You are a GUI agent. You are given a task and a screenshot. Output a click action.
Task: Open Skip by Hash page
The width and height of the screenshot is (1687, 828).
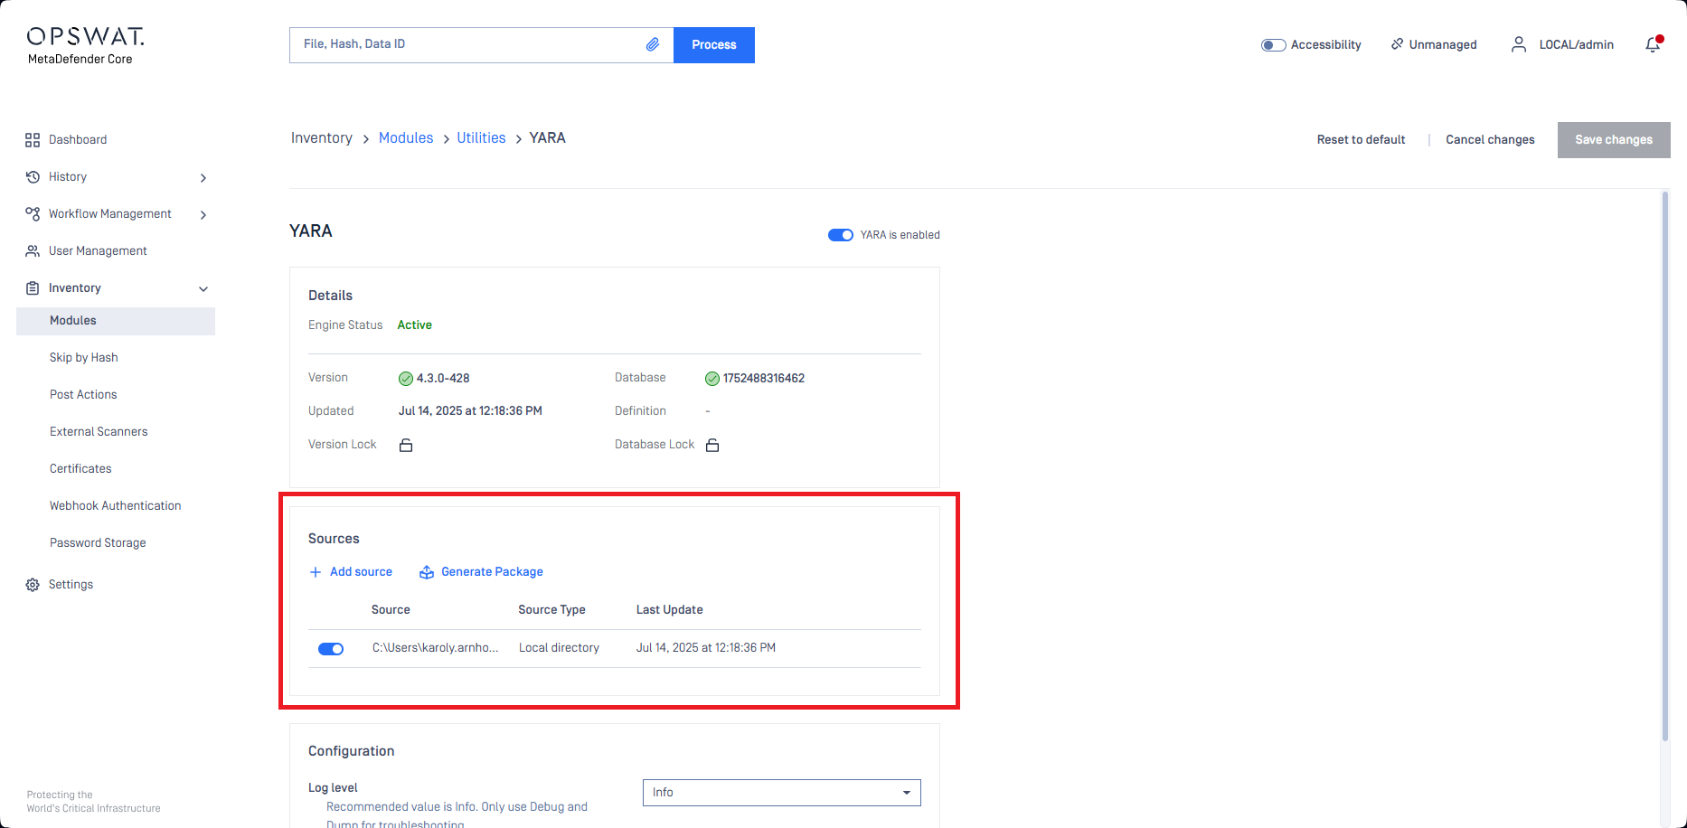coord(84,357)
